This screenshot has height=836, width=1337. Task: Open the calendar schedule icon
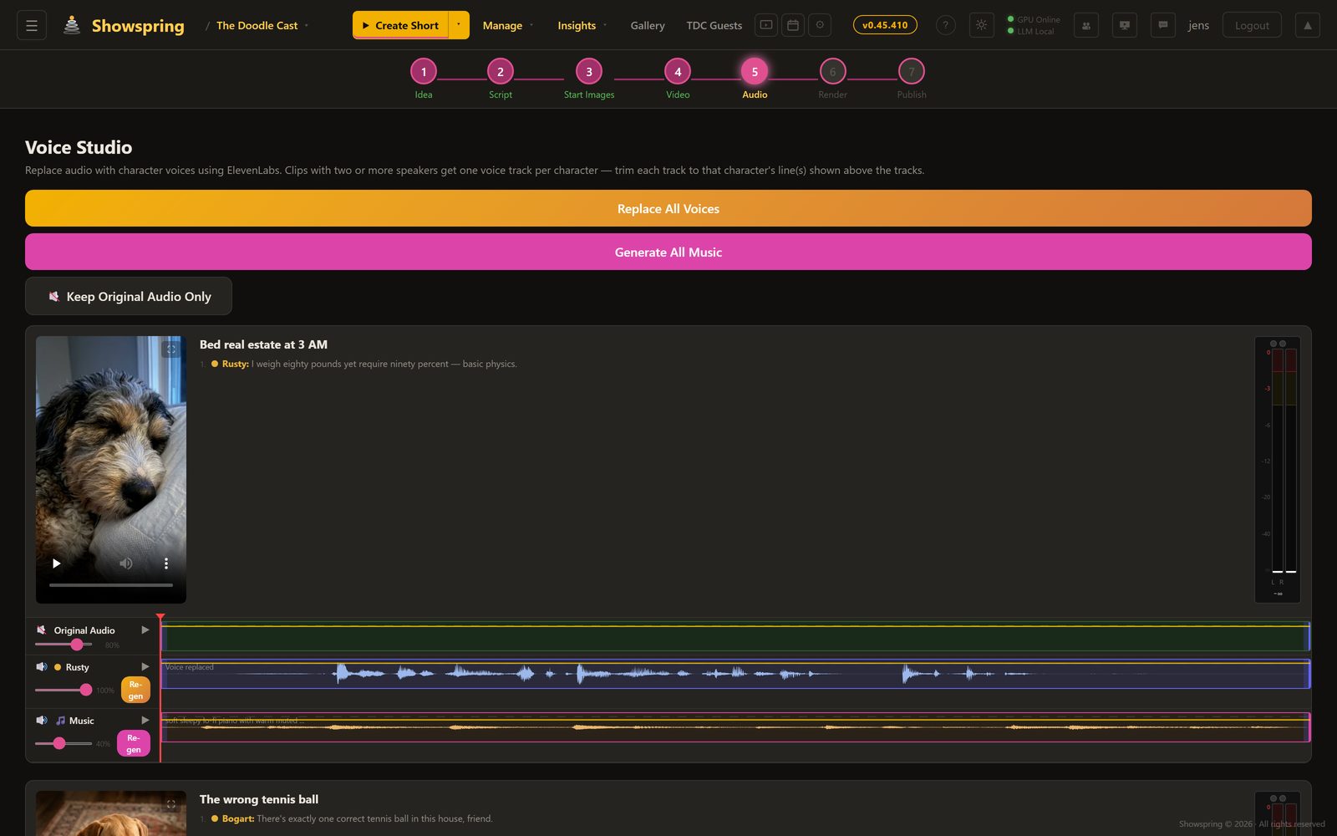(x=793, y=25)
